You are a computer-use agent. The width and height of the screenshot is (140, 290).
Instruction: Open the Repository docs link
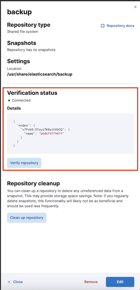click(120, 26)
